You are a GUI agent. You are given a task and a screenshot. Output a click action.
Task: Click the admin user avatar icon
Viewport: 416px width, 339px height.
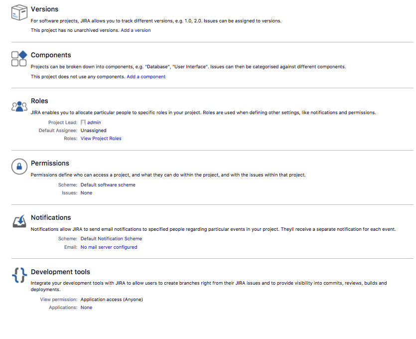click(x=83, y=123)
